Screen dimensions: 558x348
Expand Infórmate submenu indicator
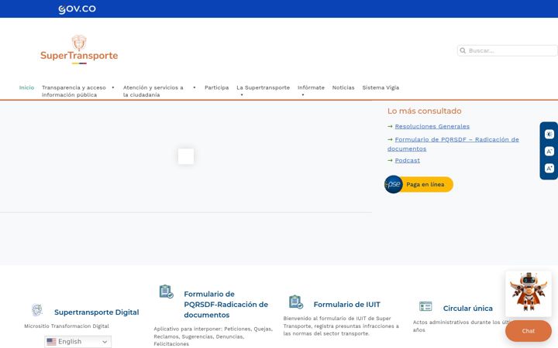[303, 95]
